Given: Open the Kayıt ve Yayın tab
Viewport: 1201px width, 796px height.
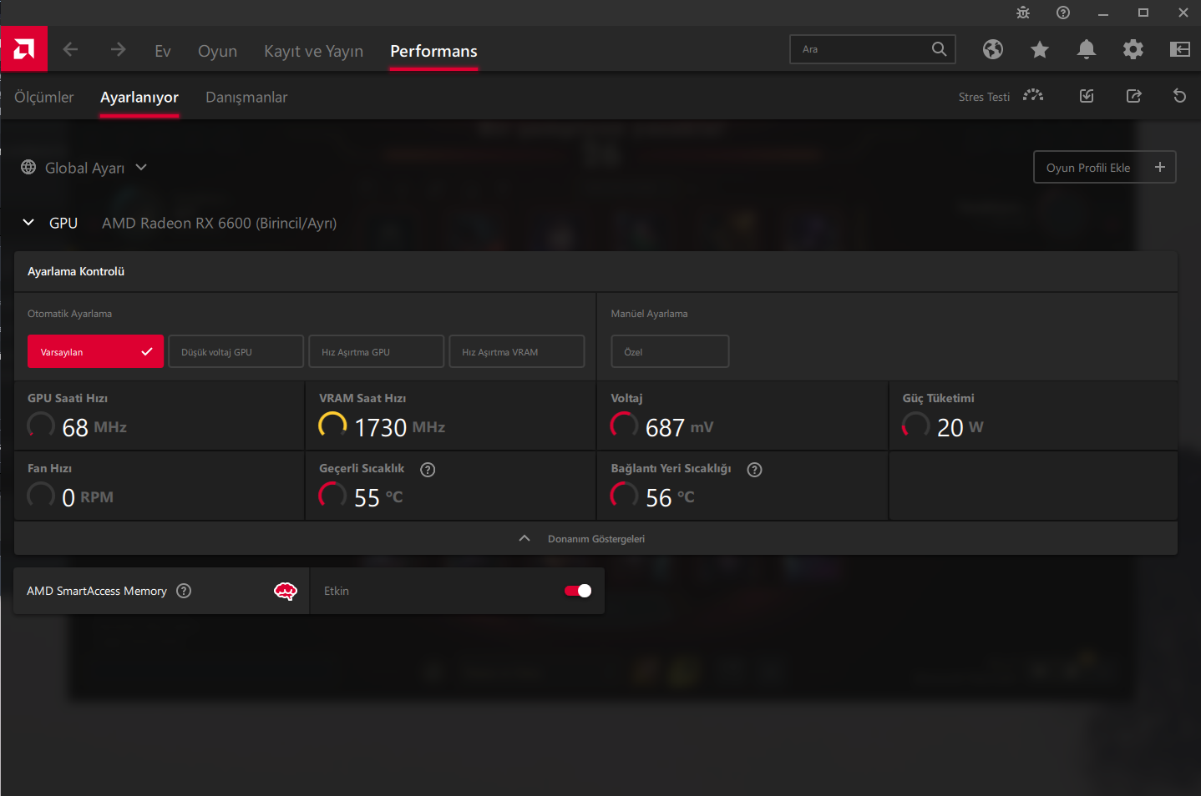Looking at the screenshot, I should coord(313,51).
